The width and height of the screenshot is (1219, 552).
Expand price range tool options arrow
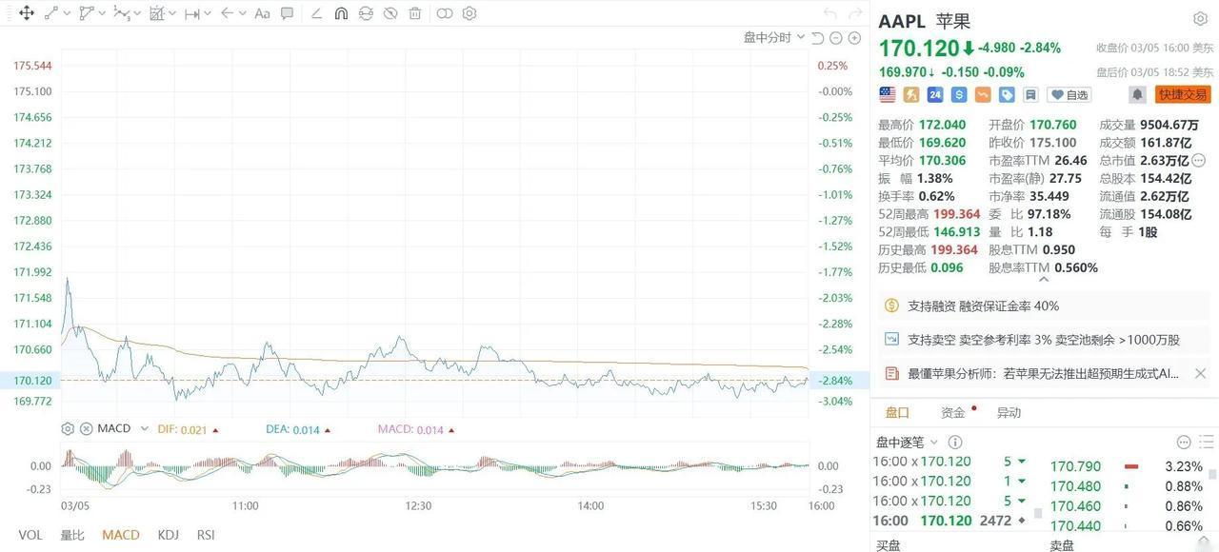click(208, 13)
